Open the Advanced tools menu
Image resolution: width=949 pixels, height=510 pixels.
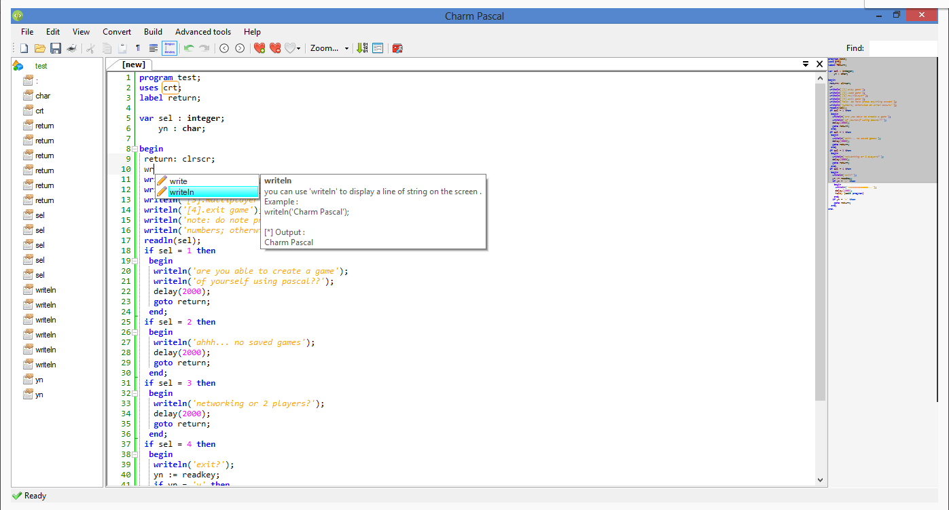tap(202, 32)
